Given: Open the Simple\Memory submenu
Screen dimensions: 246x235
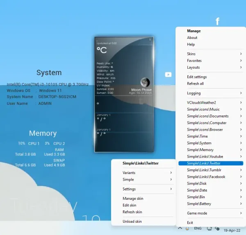Looking at the screenshot, I should 211,150.
